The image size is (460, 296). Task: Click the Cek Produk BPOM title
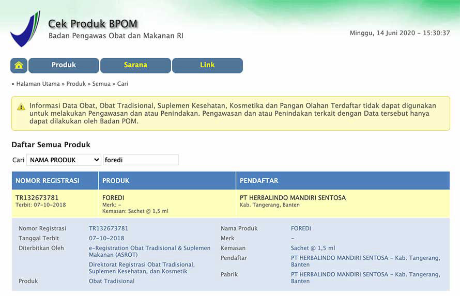93,24
